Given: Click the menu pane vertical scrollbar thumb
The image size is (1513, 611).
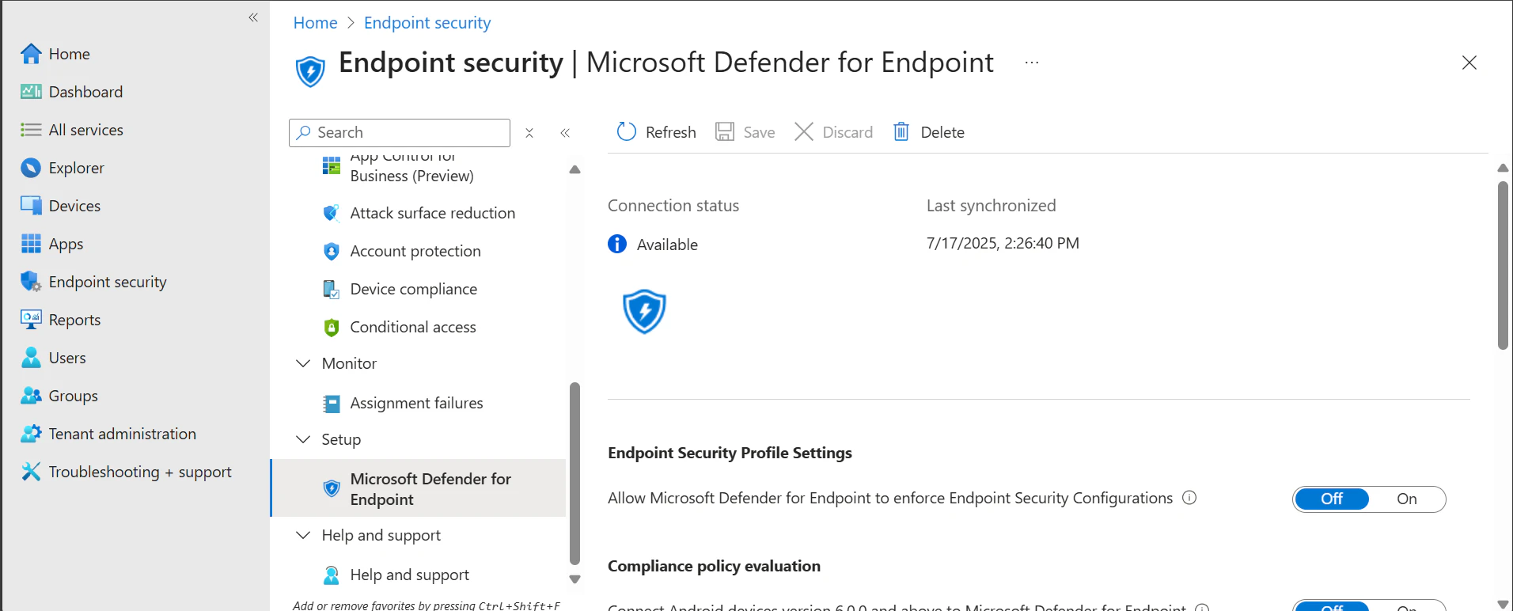Looking at the screenshot, I should [x=574, y=473].
